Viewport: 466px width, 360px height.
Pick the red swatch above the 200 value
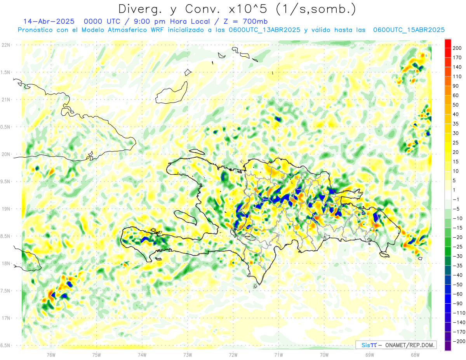448,43
